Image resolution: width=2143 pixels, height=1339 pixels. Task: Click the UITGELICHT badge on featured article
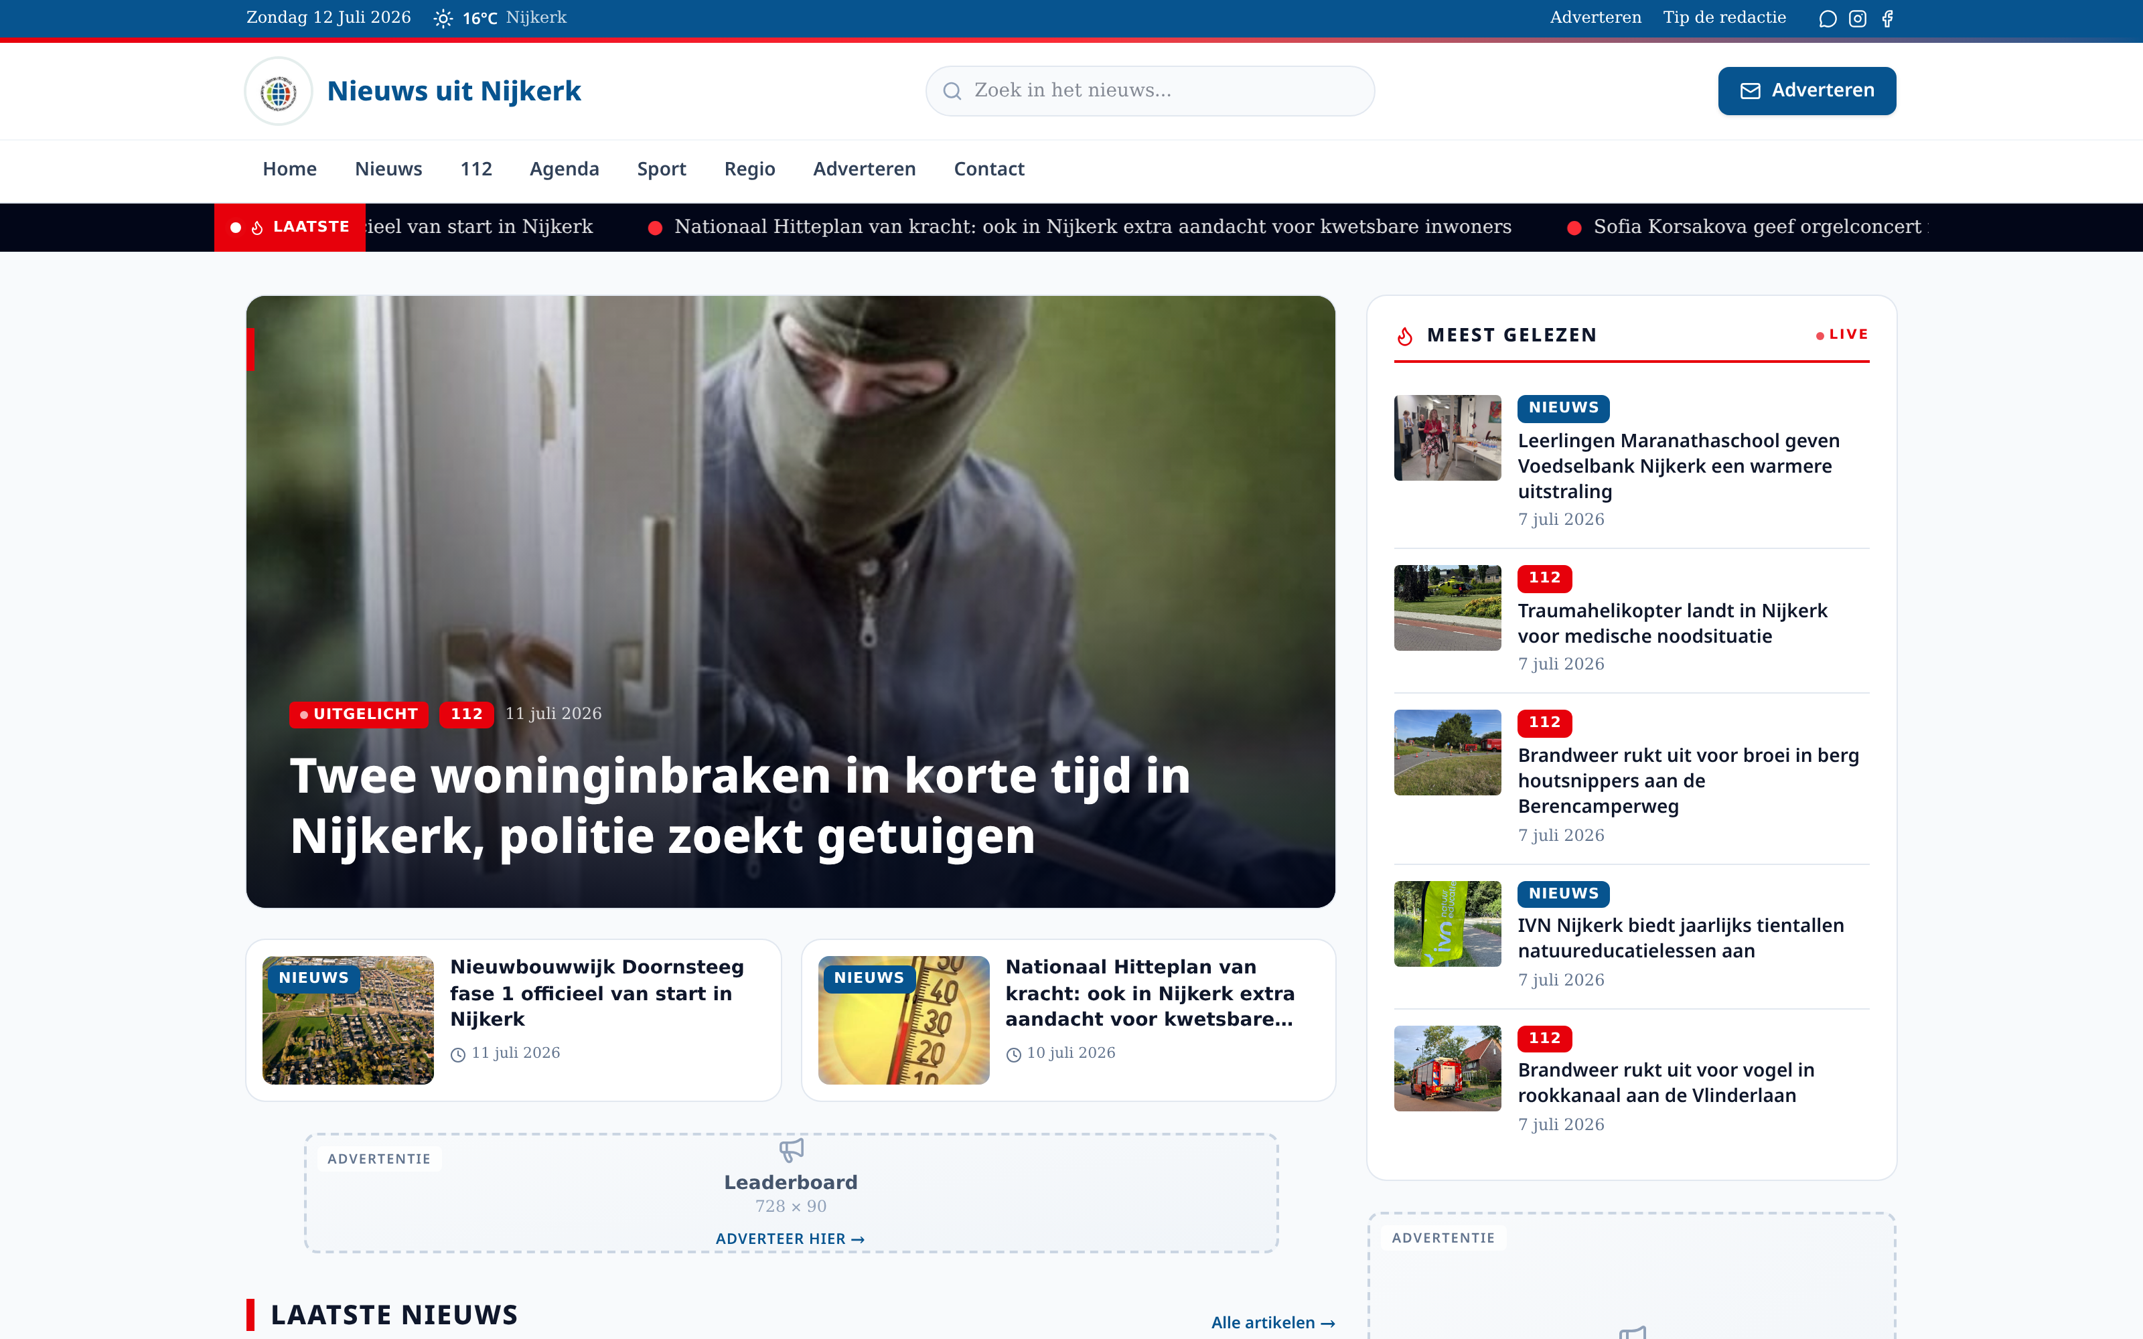pyautogui.click(x=359, y=714)
